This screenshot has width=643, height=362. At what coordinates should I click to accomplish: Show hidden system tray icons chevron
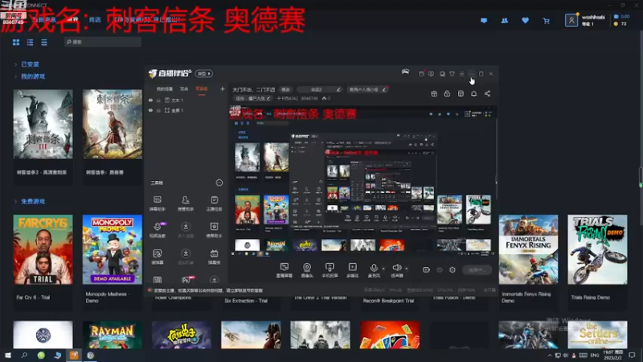click(550, 356)
